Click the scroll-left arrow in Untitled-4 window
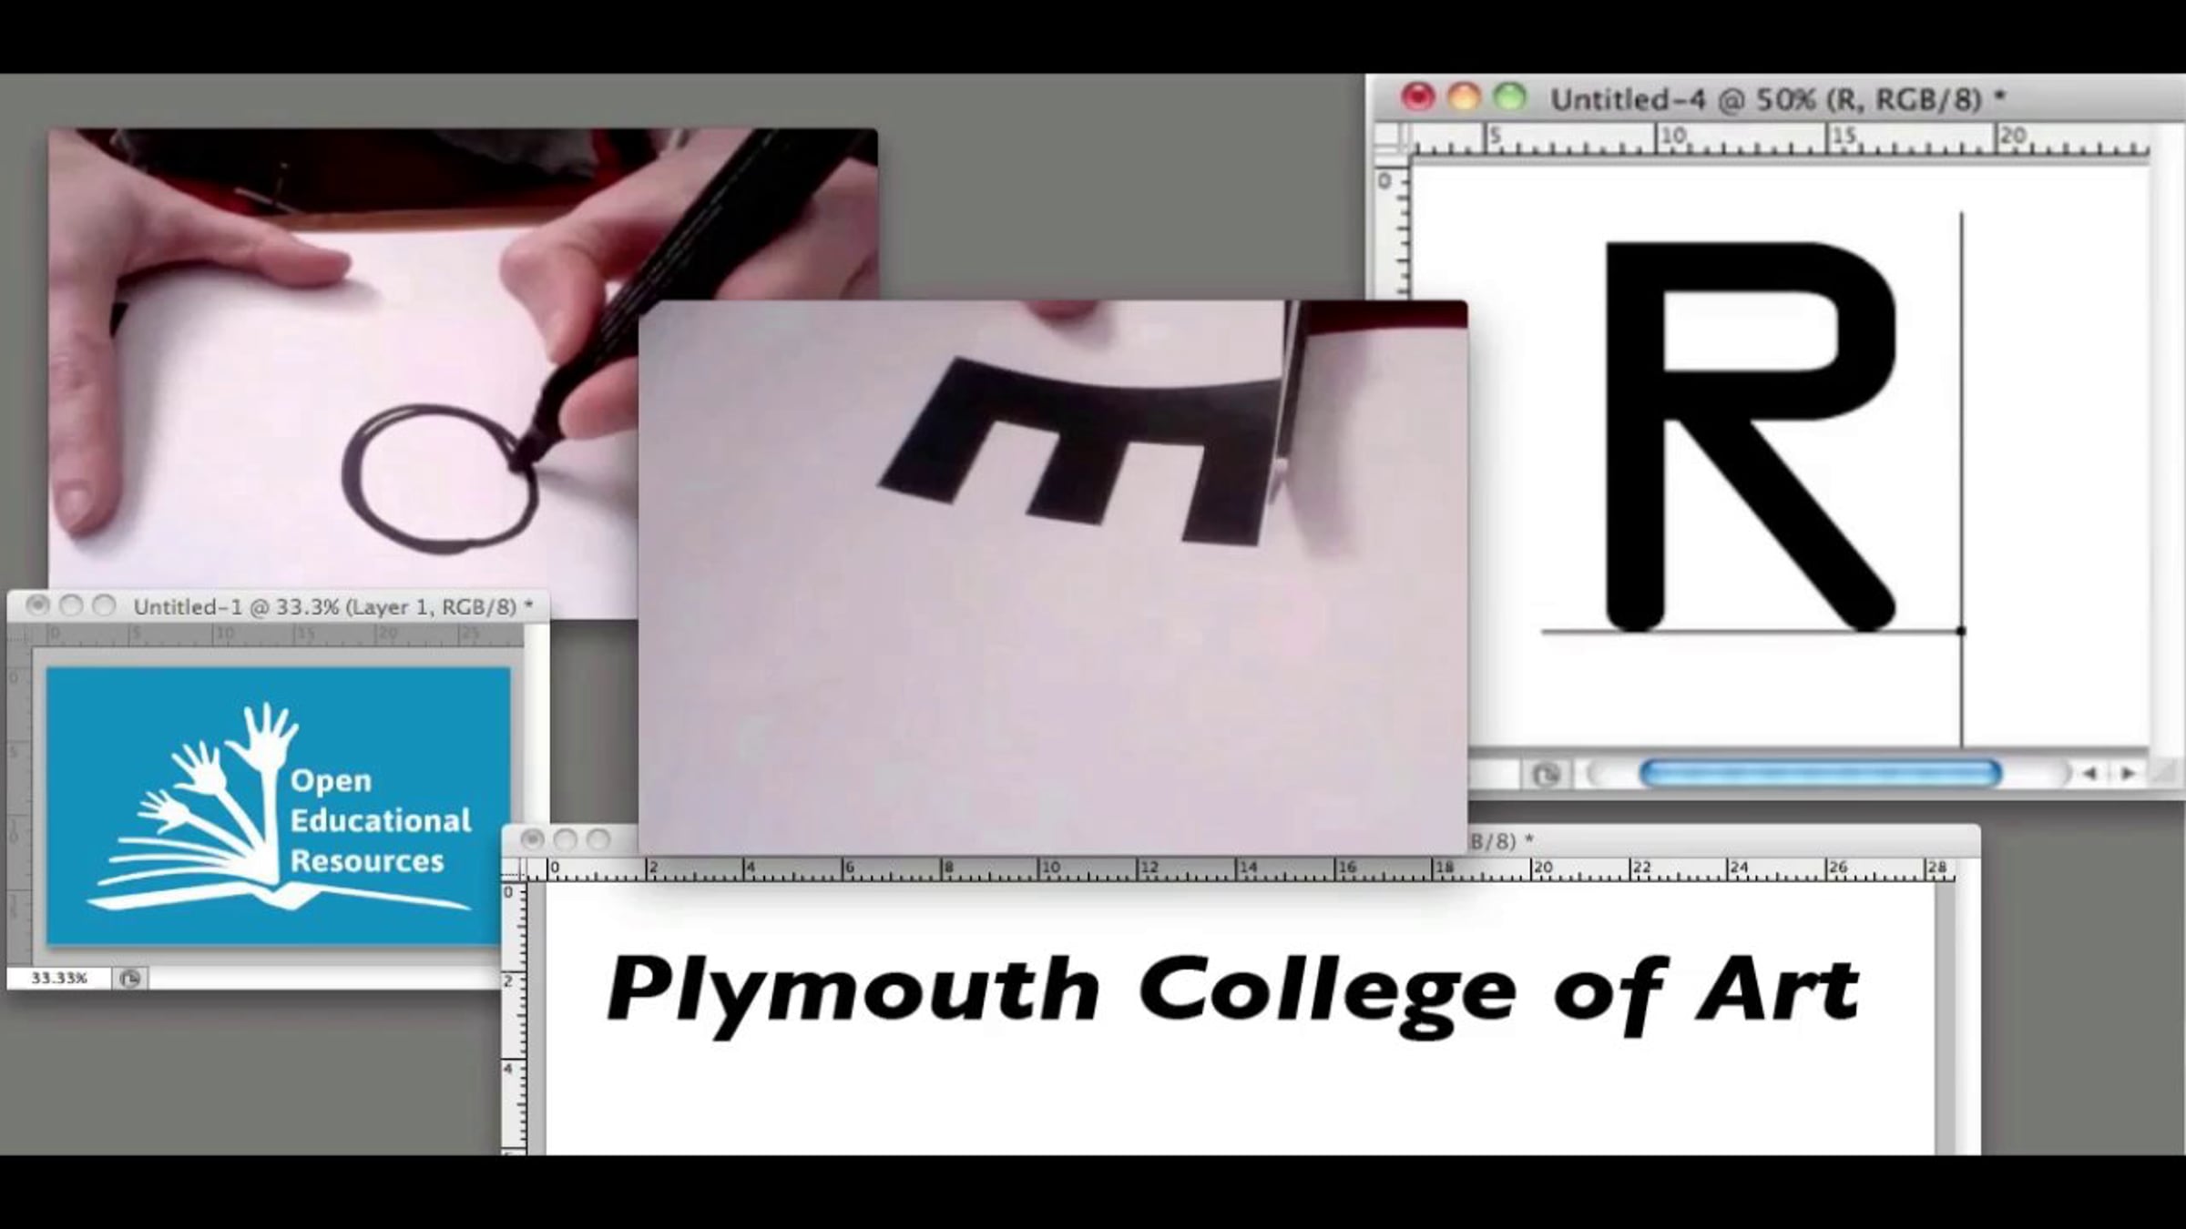Viewport: 2186px width, 1229px height. coord(2089,773)
